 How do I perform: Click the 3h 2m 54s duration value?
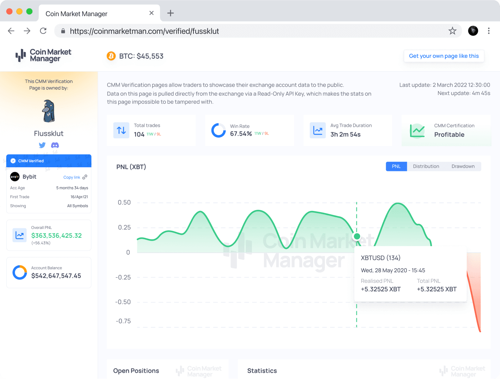(345, 135)
